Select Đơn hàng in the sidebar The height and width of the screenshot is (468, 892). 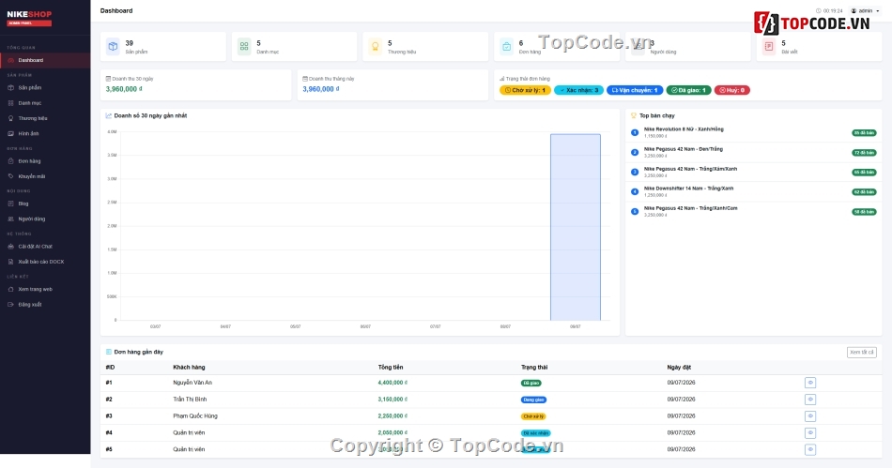[45, 161]
